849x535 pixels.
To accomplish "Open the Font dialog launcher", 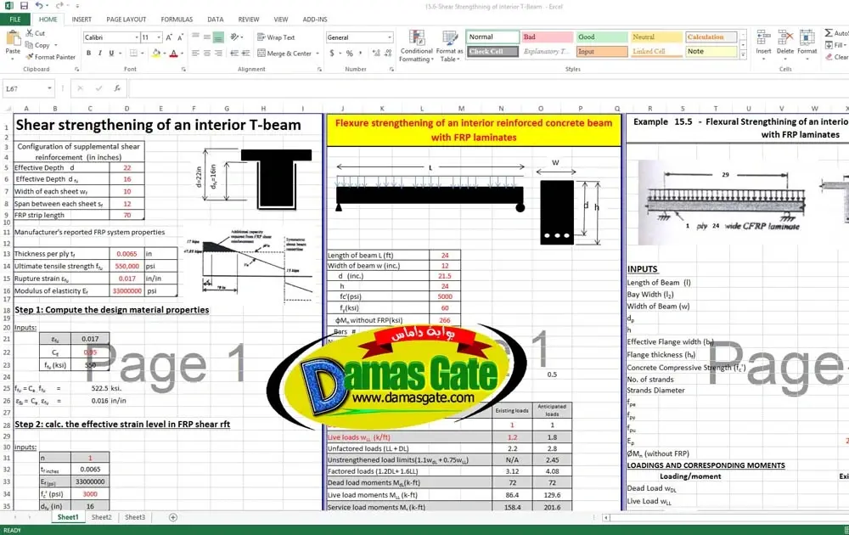I will click(x=183, y=70).
